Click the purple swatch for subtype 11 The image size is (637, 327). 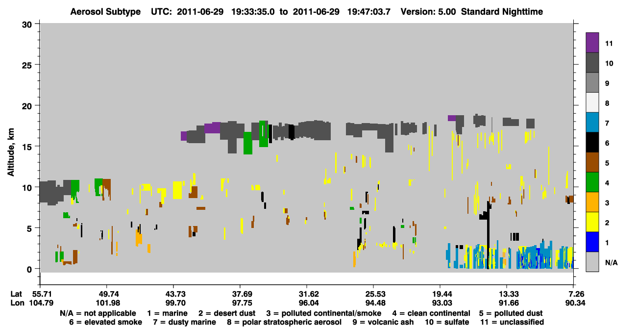(x=592, y=43)
